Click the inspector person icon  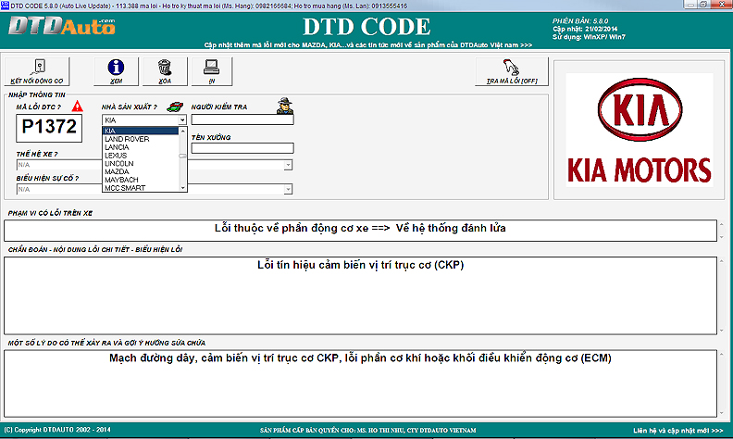(284, 106)
